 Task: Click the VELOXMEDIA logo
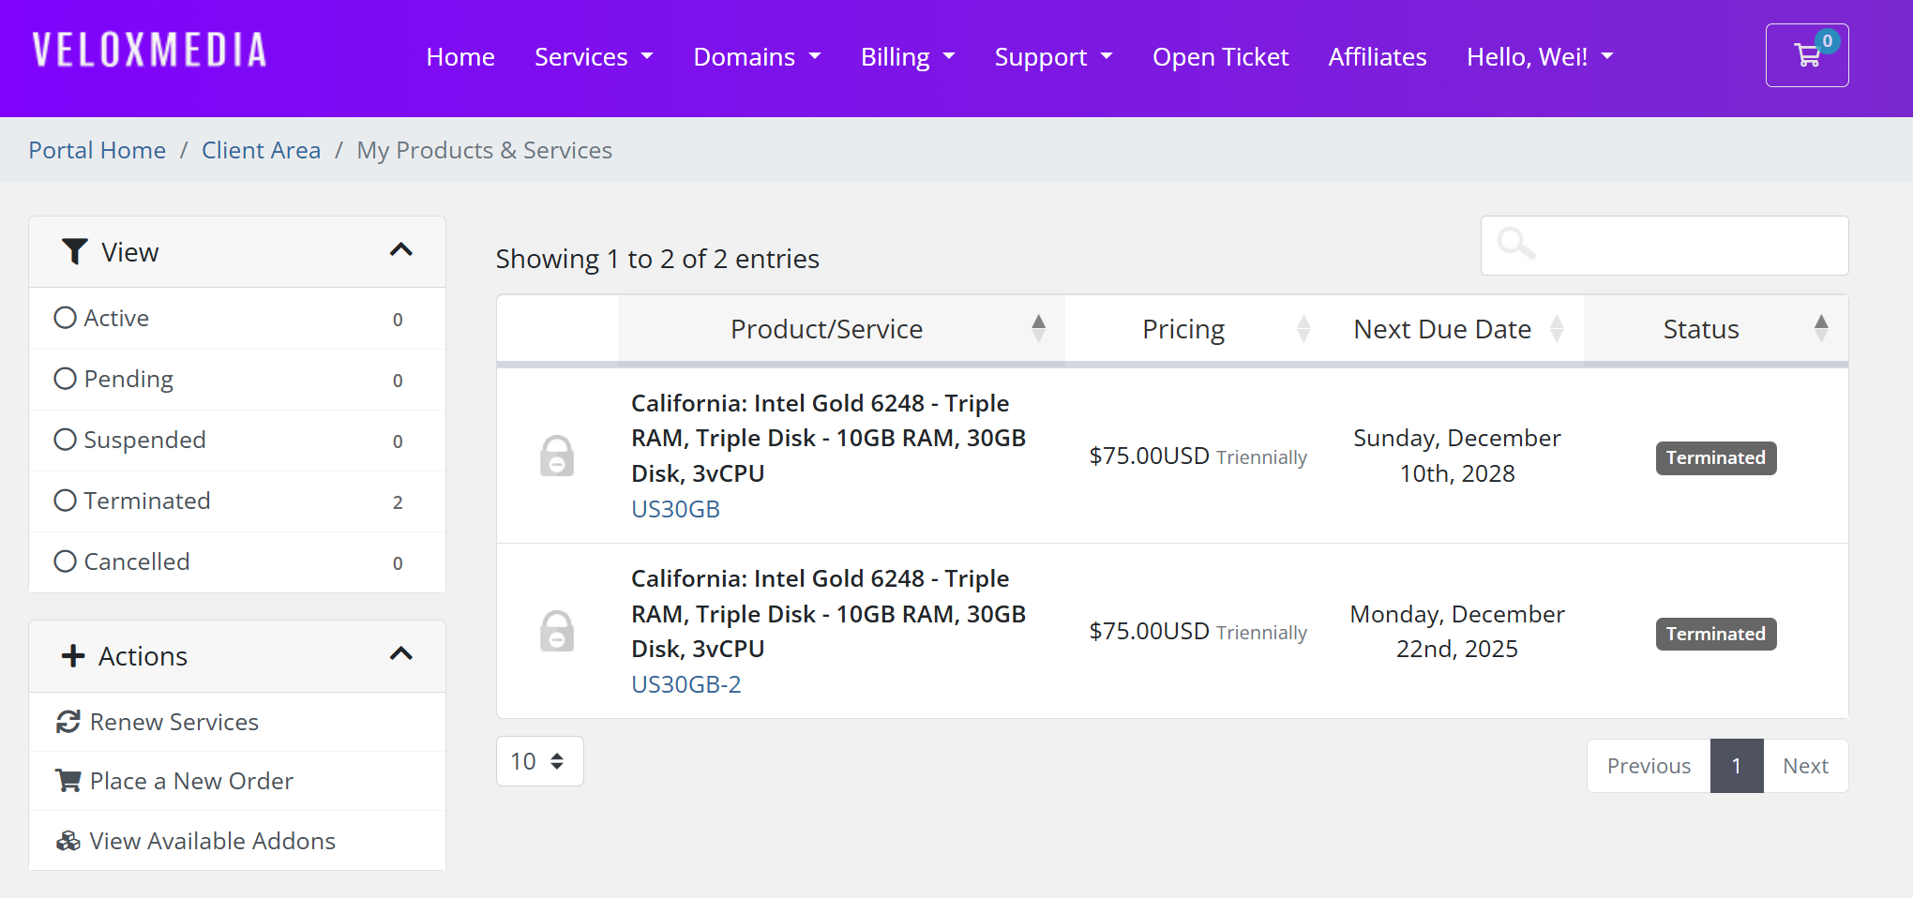tap(149, 51)
